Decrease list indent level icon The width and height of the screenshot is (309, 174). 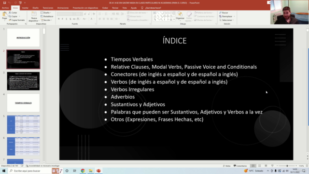(113, 14)
